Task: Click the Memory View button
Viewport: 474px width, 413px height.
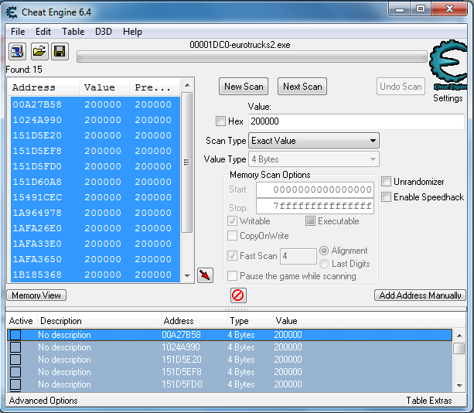Action: (x=36, y=295)
